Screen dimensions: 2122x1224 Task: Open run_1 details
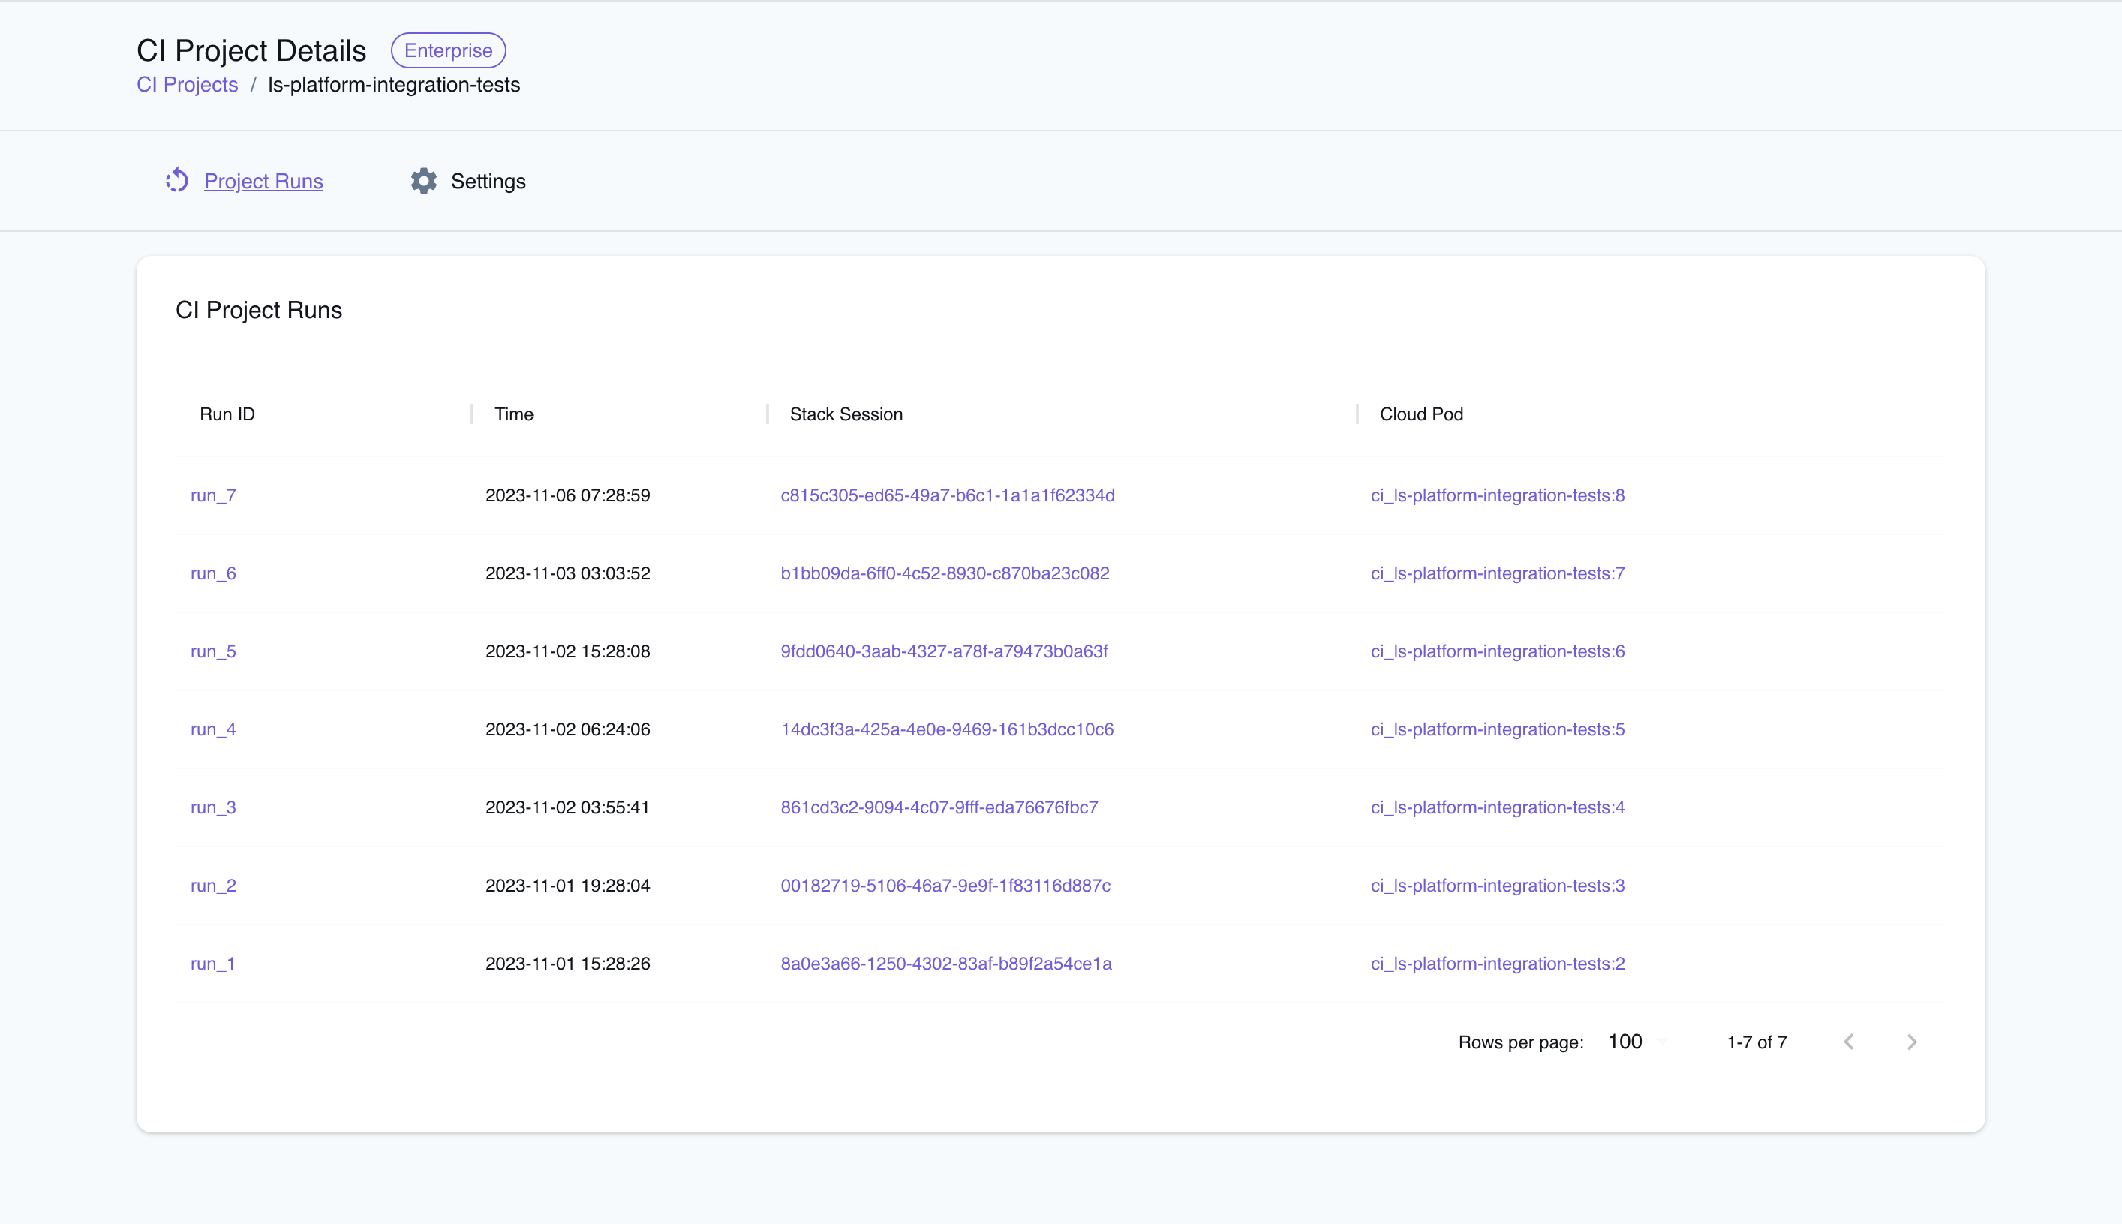pyautogui.click(x=212, y=964)
